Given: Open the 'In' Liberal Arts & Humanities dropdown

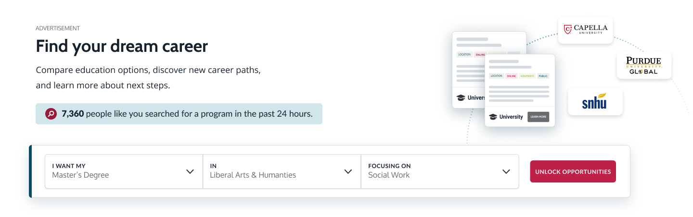Looking at the screenshot, I should click(282, 171).
